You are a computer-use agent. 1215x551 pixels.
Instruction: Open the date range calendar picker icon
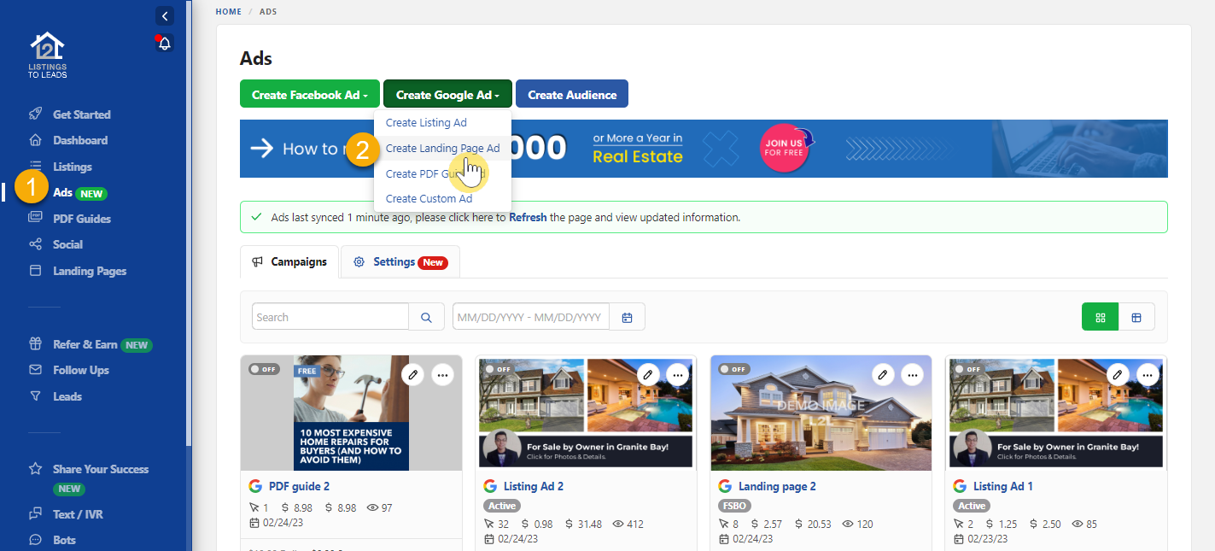[x=627, y=316]
